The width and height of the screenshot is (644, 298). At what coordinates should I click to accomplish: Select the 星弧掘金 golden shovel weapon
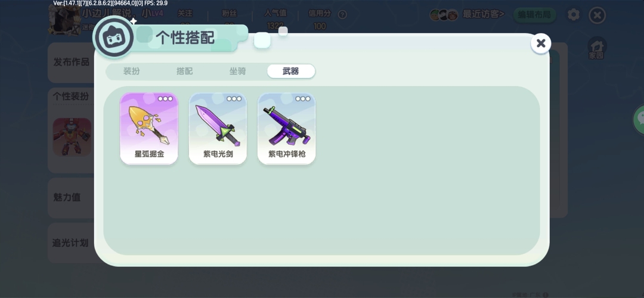coord(148,129)
